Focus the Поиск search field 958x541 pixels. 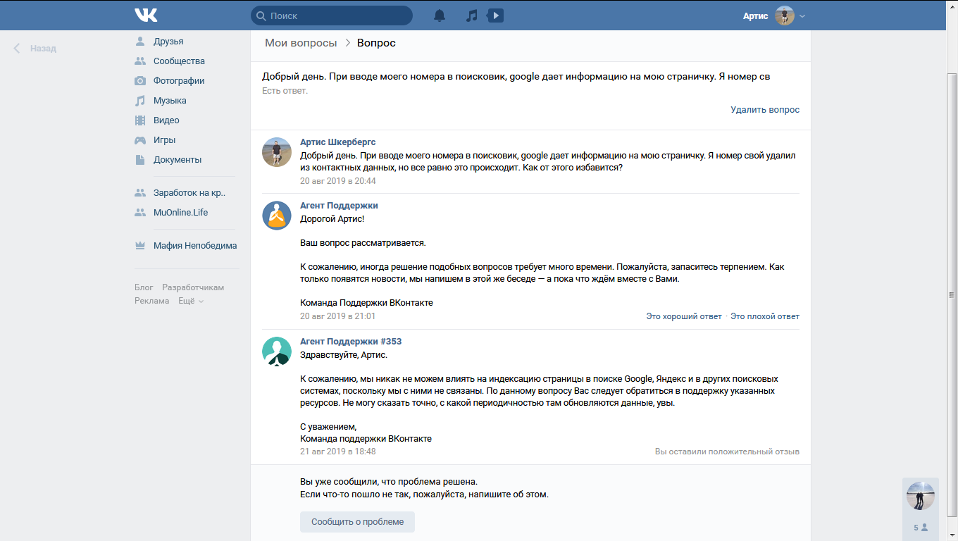coord(332,15)
